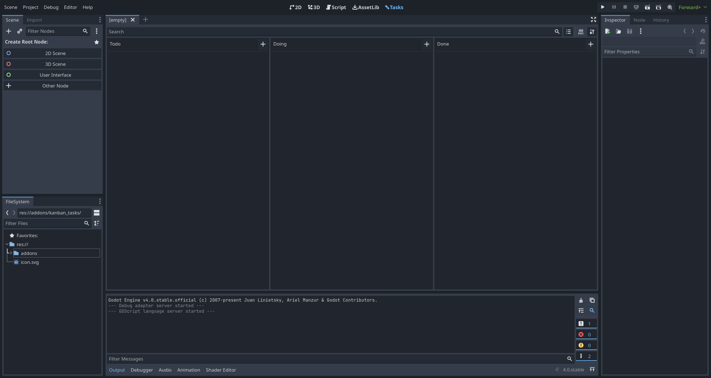Click the FileSystem split mode icon
The width and height of the screenshot is (711, 378).
(x=97, y=213)
